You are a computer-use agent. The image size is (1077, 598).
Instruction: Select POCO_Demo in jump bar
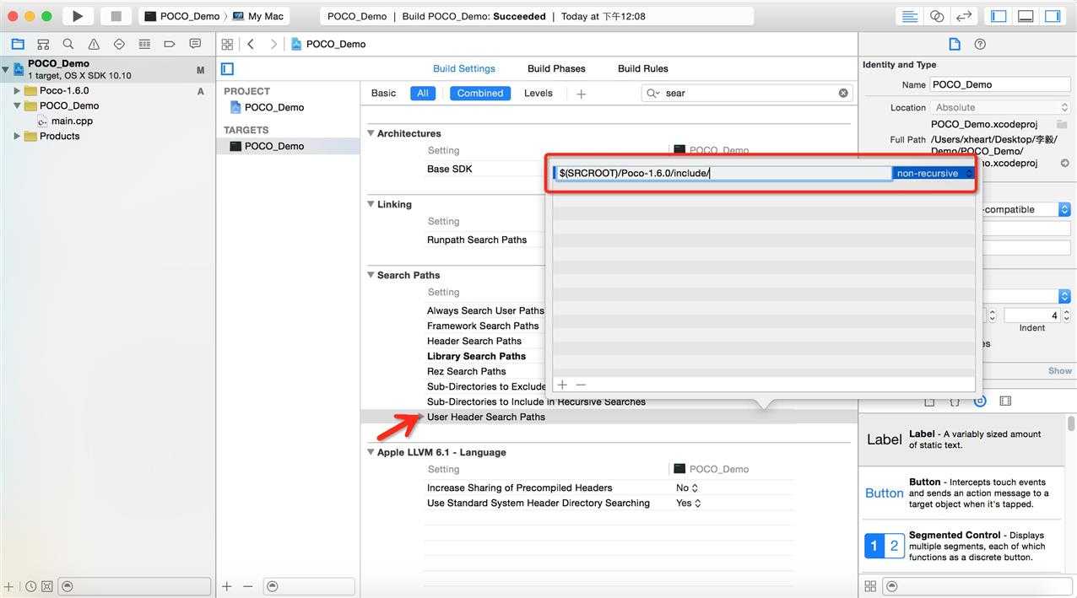pyautogui.click(x=328, y=44)
